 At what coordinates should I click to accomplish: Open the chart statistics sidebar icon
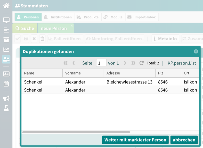6,50
